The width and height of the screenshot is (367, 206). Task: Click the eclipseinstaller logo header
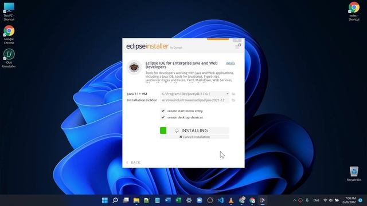coord(147,46)
